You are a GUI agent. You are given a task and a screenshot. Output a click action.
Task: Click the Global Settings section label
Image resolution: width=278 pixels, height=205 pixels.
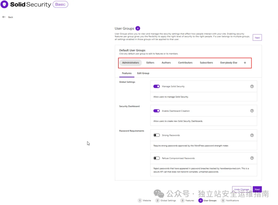click(x=127, y=82)
